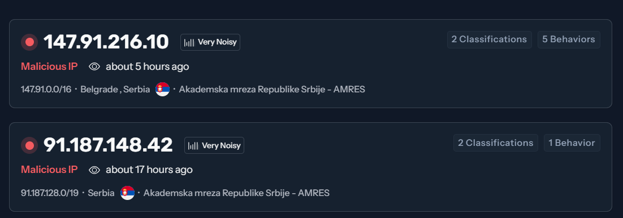Click the eye icon beside 'about 5 hours ago'
The width and height of the screenshot is (623, 218).
(x=94, y=66)
